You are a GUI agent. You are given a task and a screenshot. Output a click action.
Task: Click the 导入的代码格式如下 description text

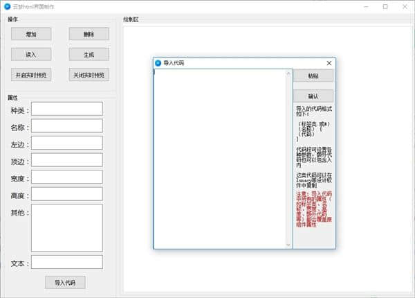point(313,111)
